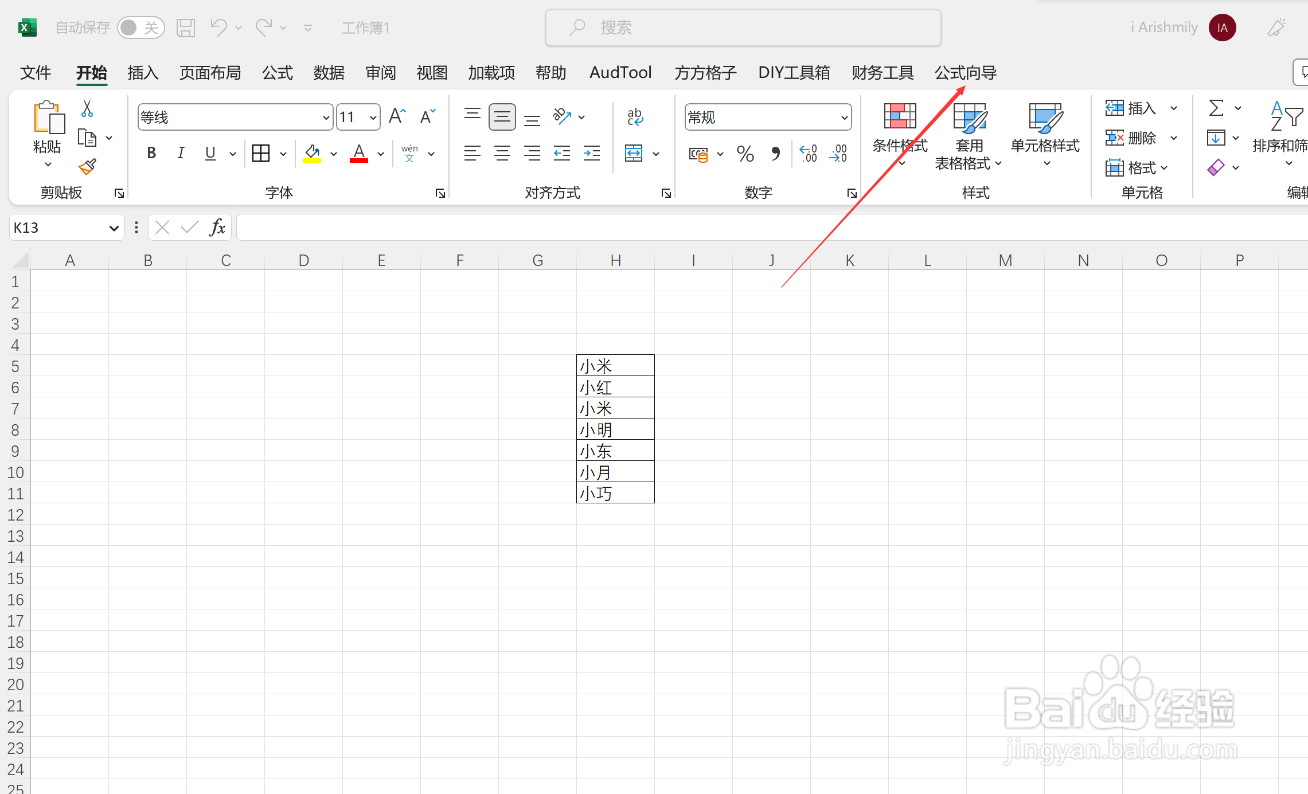Click the text orientation icon
Screen dimensions: 1308x794
[562, 116]
